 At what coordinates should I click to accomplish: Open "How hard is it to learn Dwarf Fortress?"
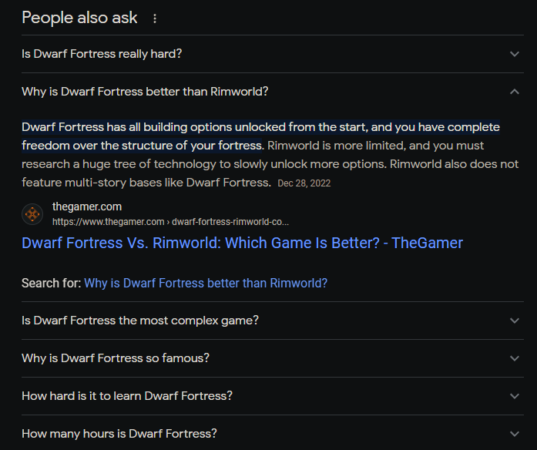[x=127, y=396]
